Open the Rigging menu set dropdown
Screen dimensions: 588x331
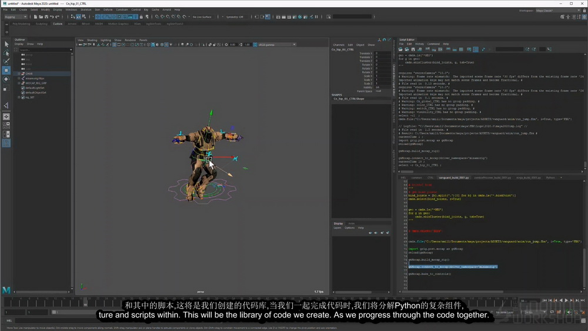15,17
